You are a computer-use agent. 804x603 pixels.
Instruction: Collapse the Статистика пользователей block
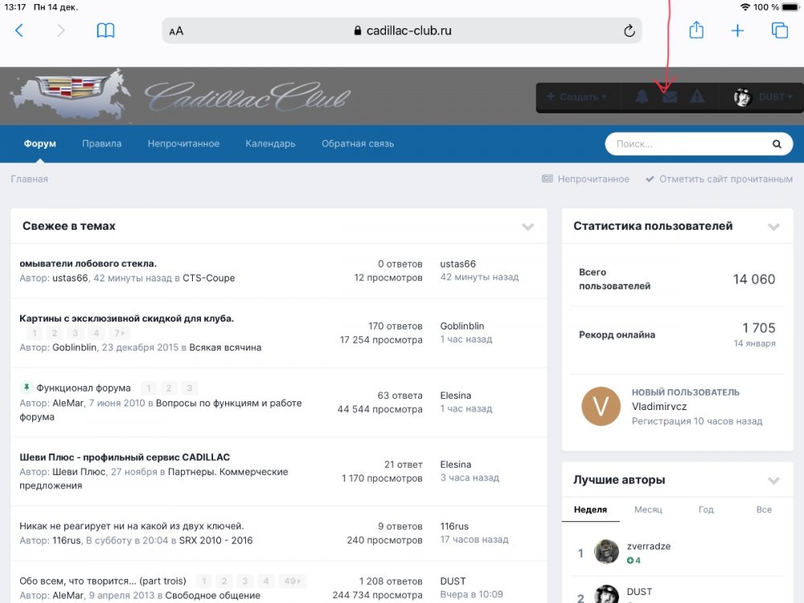(773, 227)
